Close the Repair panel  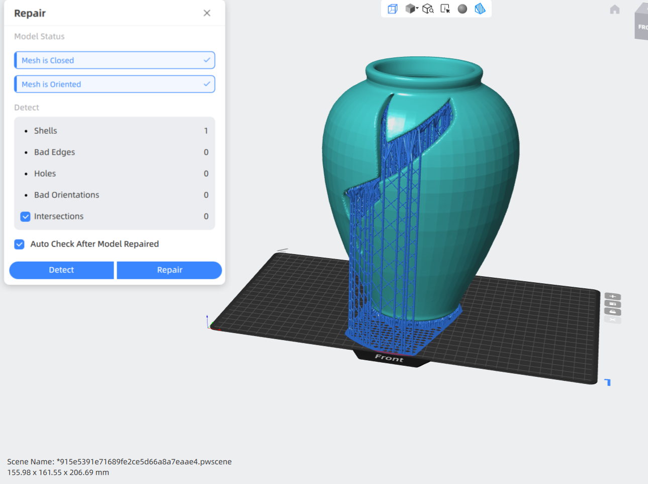click(x=207, y=13)
